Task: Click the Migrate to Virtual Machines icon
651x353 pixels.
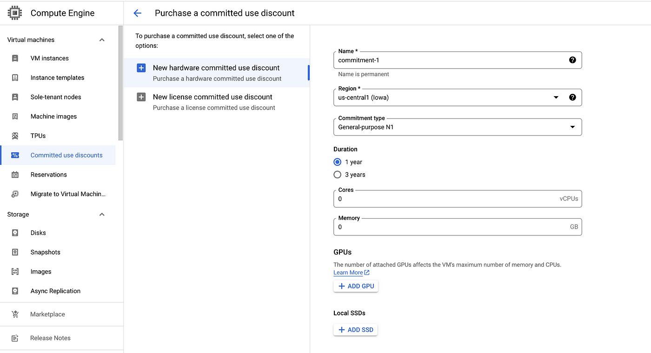Action: [15, 194]
